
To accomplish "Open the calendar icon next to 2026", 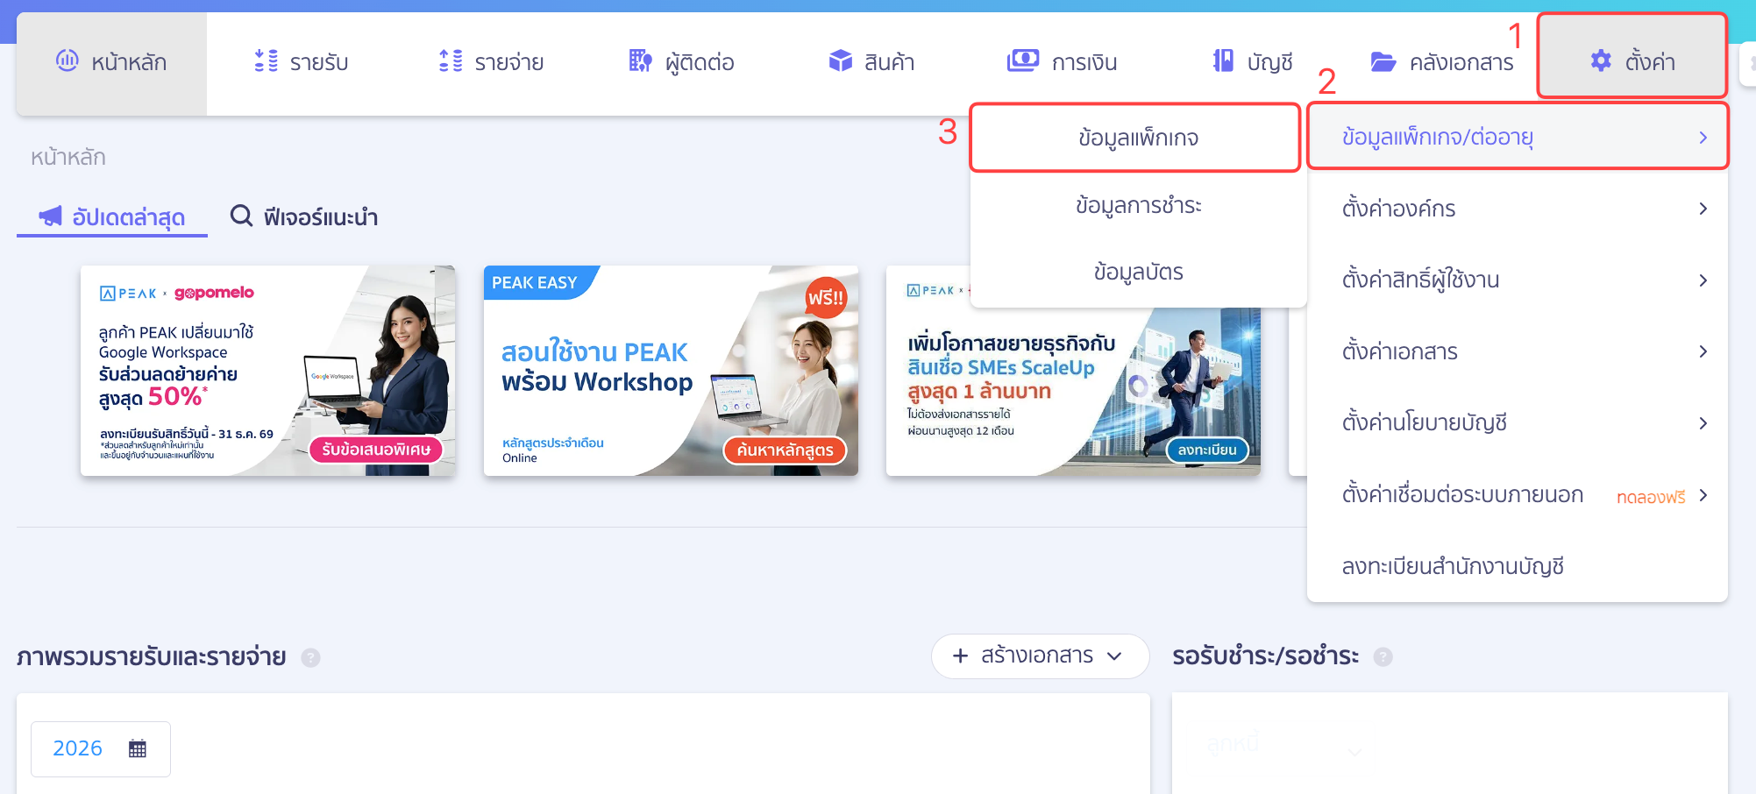I will (x=138, y=748).
